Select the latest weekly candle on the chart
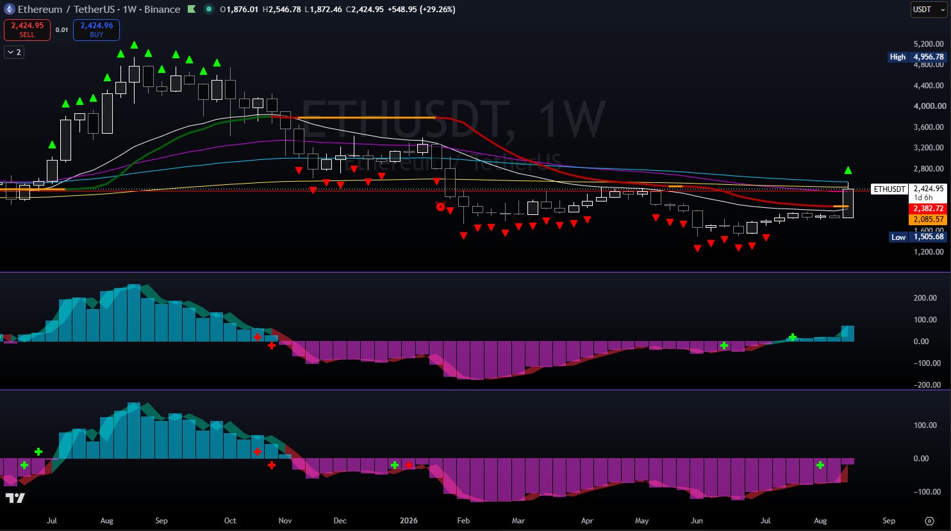Image resolution: width=951 pixels, height=531 pixels. click(848, 203)
